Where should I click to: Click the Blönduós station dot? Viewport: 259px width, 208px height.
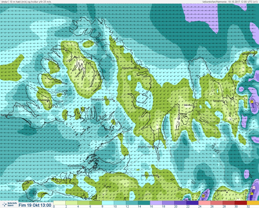click(x=194, y=107)
